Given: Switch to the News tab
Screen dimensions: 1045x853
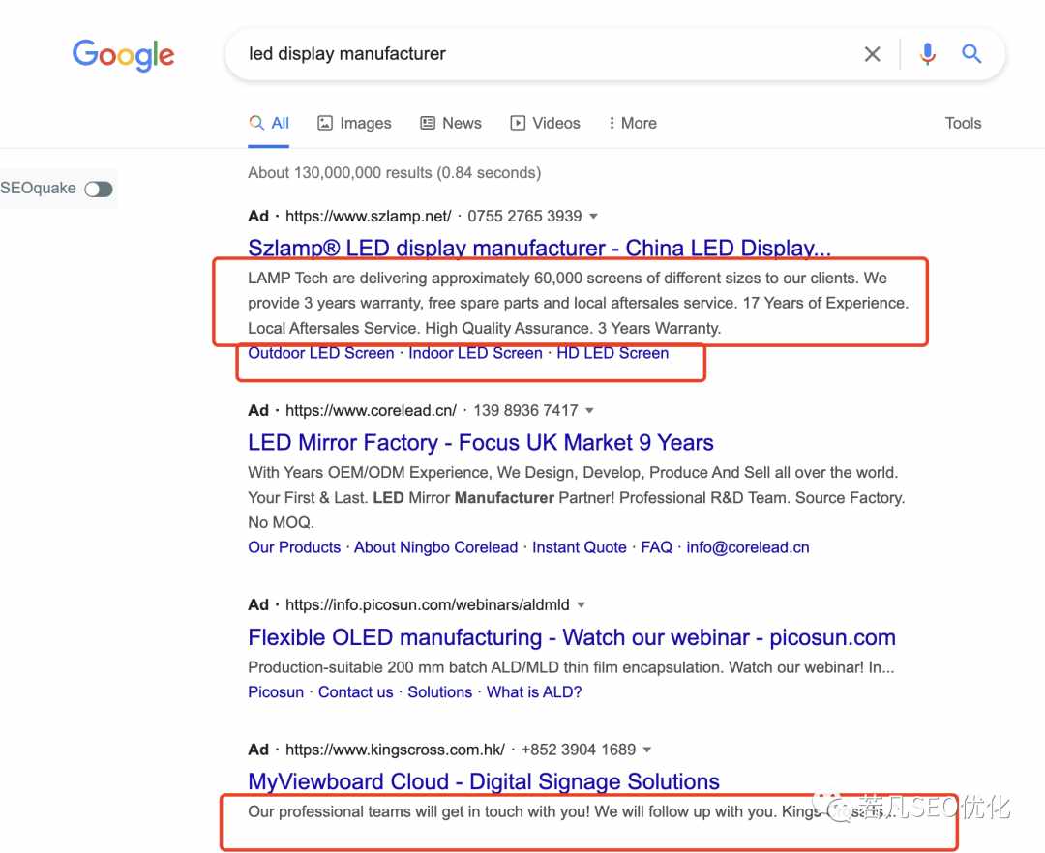Looking at the screenshot, I should [x=451, y=123].
